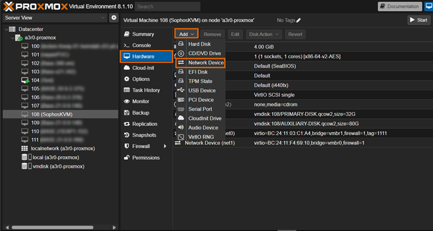The image size is (433, 231).
Task: Select the AUXILIARY-DISK.qcow2 row value
Action: [x=306, y=123]
